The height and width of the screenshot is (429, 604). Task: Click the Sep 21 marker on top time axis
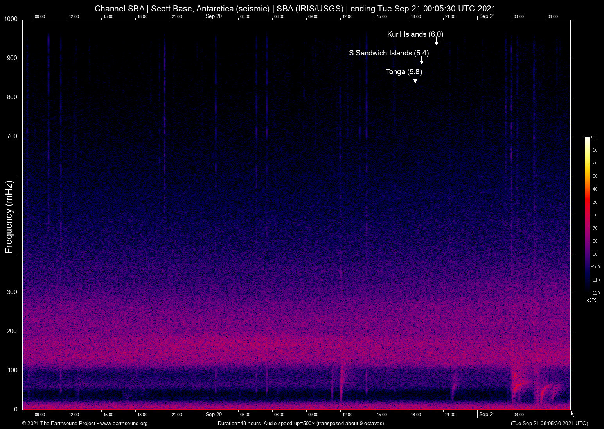click(487, 16)
